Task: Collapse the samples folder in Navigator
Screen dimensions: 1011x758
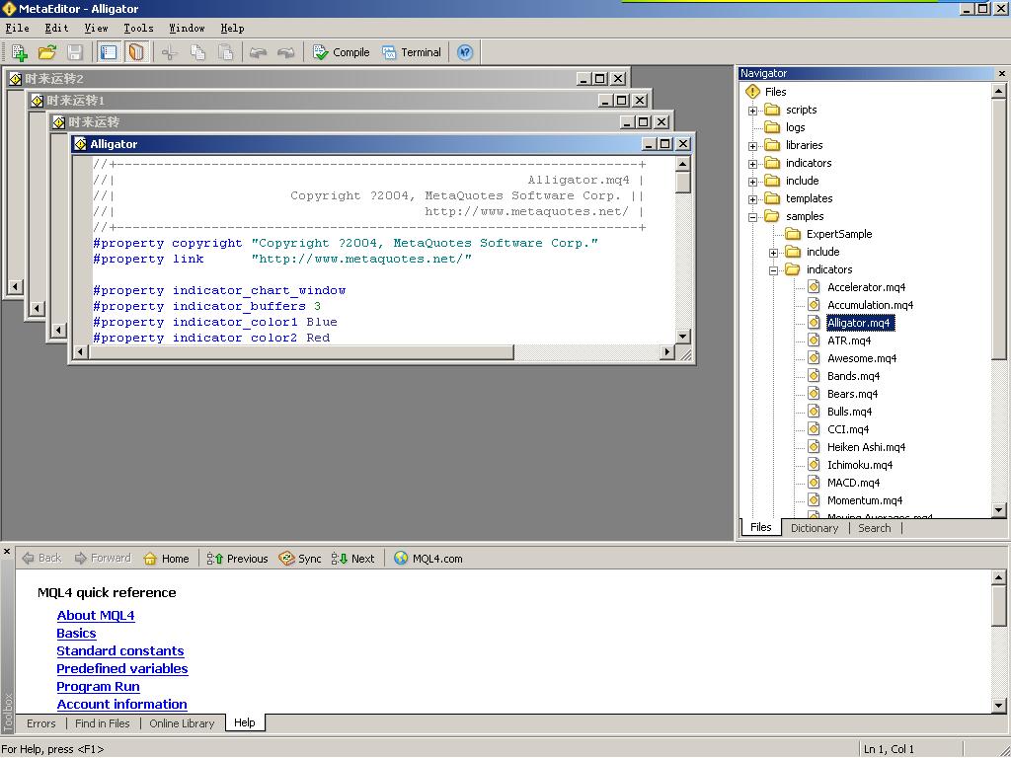Action: coord(752,217)
